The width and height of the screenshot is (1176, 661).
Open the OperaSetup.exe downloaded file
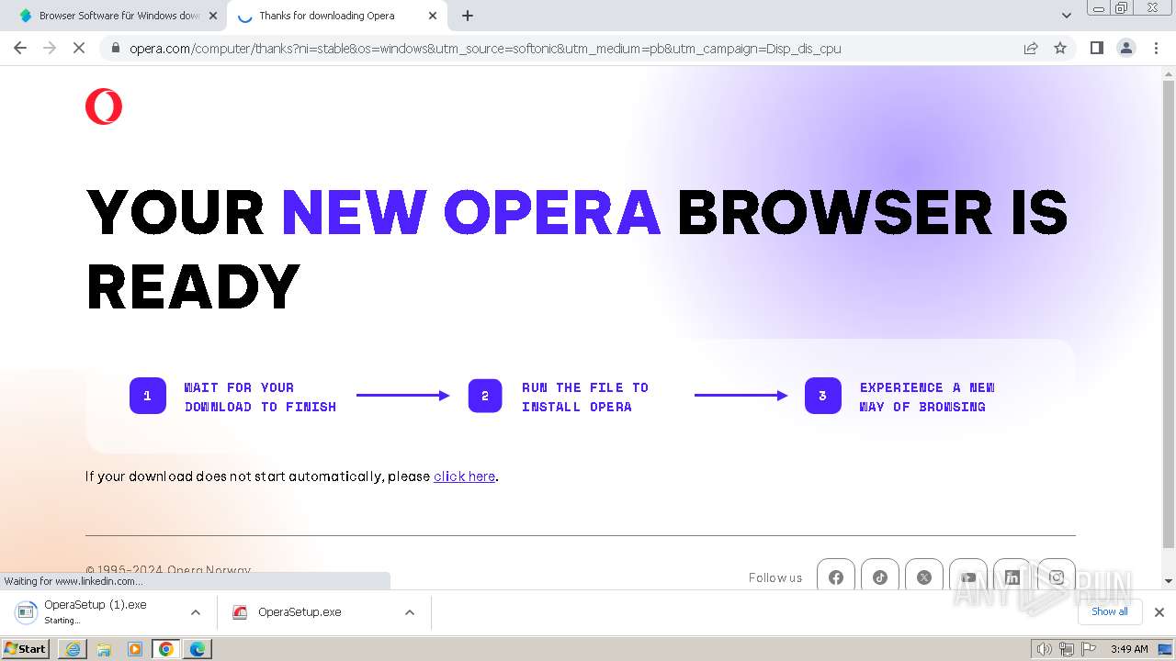point(299,612)
